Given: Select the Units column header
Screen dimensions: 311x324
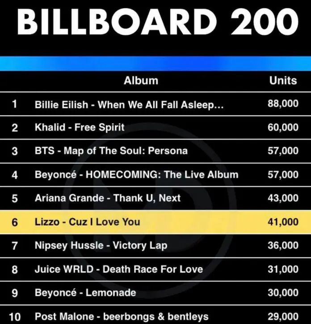Looking at the screenshot, I should coord(283,80).
